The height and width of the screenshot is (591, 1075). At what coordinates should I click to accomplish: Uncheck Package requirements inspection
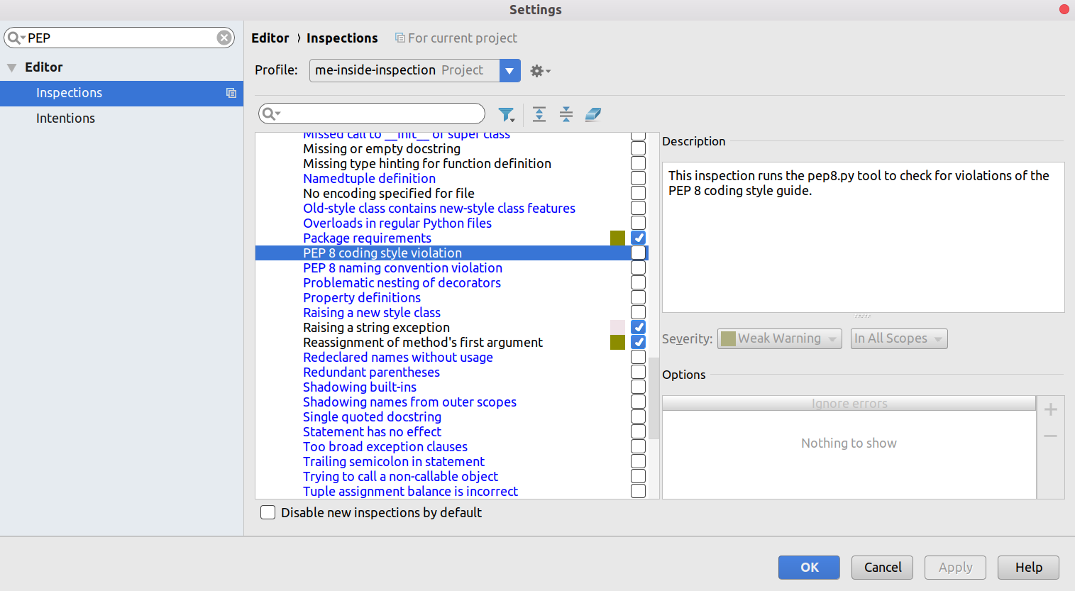pyautogui.click(x=638, y=238)
